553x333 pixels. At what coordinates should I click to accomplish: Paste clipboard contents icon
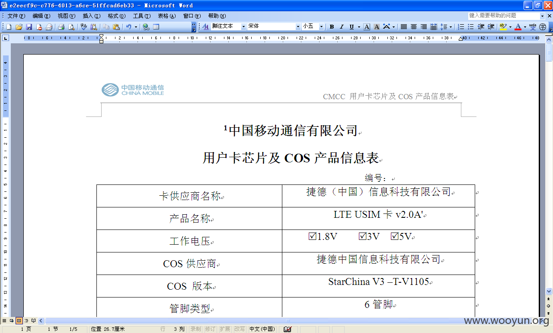[116, 27]
